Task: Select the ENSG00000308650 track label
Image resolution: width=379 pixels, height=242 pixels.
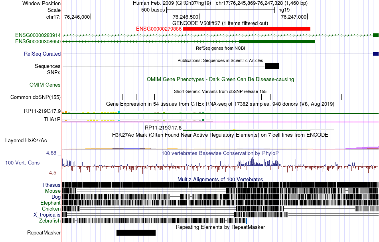Action: tap(38, 42)
